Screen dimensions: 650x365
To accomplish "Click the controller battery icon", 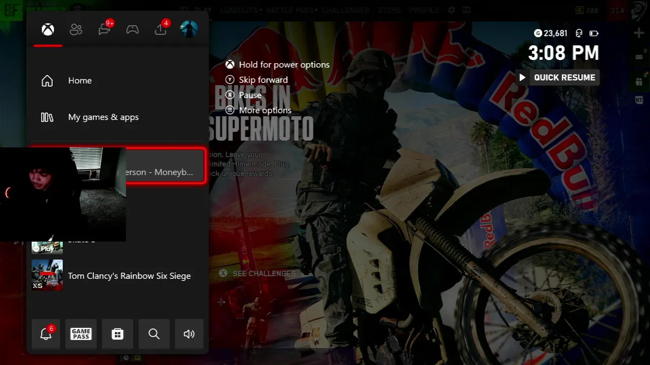I will [594, 33].
